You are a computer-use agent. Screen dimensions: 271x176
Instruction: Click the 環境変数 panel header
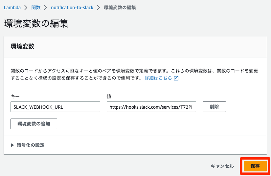click(x=23, y=46)
